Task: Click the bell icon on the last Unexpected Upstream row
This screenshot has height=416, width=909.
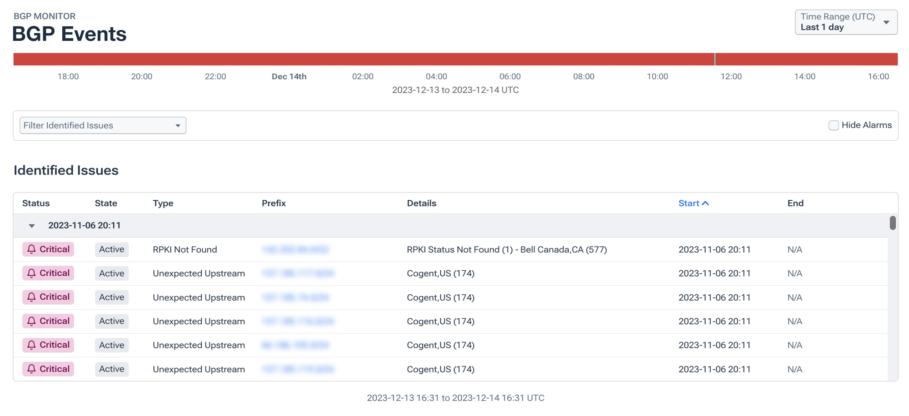Action: point(31,369)
